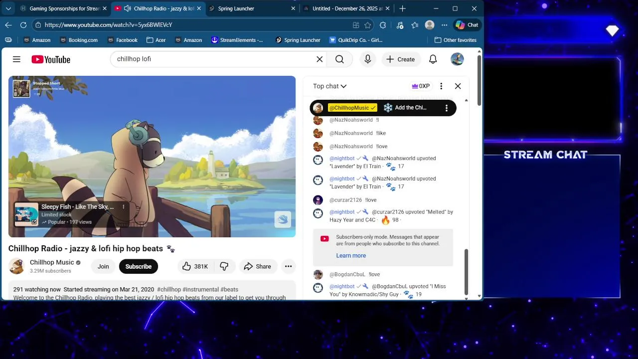Image resolution: width=638 pixels, height=359 pixels.
Task: Open Other favorites folder
Action: [456, 40]
